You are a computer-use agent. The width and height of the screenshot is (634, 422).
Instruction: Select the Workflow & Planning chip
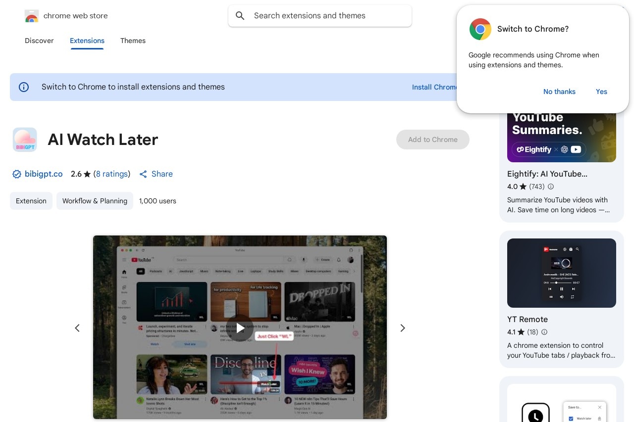tap(95, 201)
